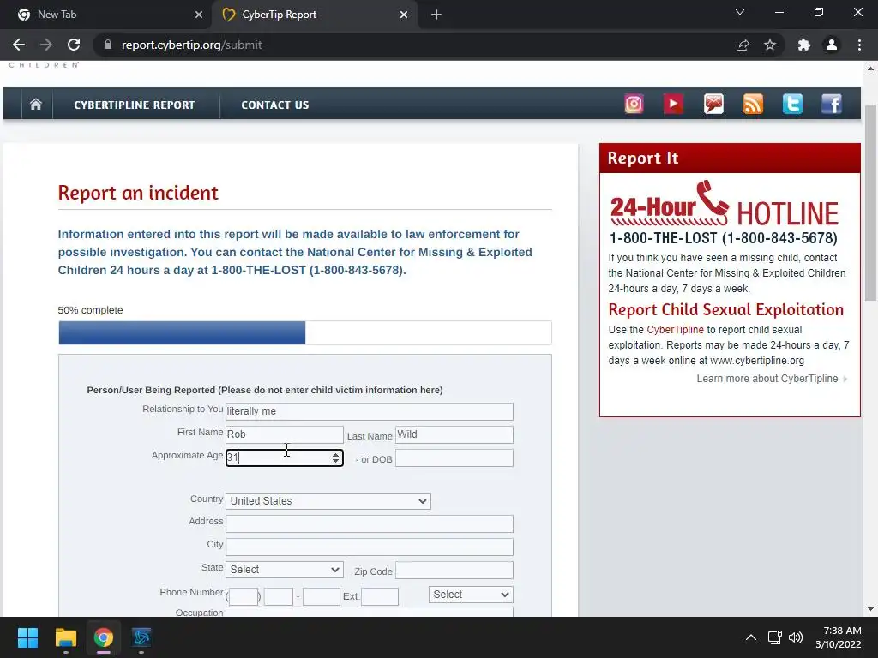Increase Approximate Age with spinner arrow
Viewport: 878px width, 658px height.
pos(335,454)
